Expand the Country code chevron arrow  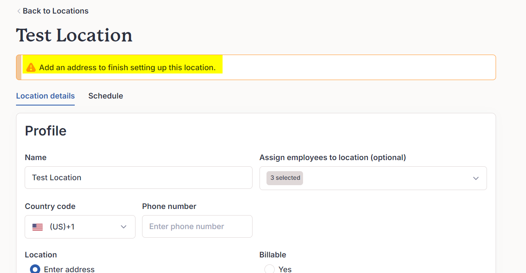(124, 227)
